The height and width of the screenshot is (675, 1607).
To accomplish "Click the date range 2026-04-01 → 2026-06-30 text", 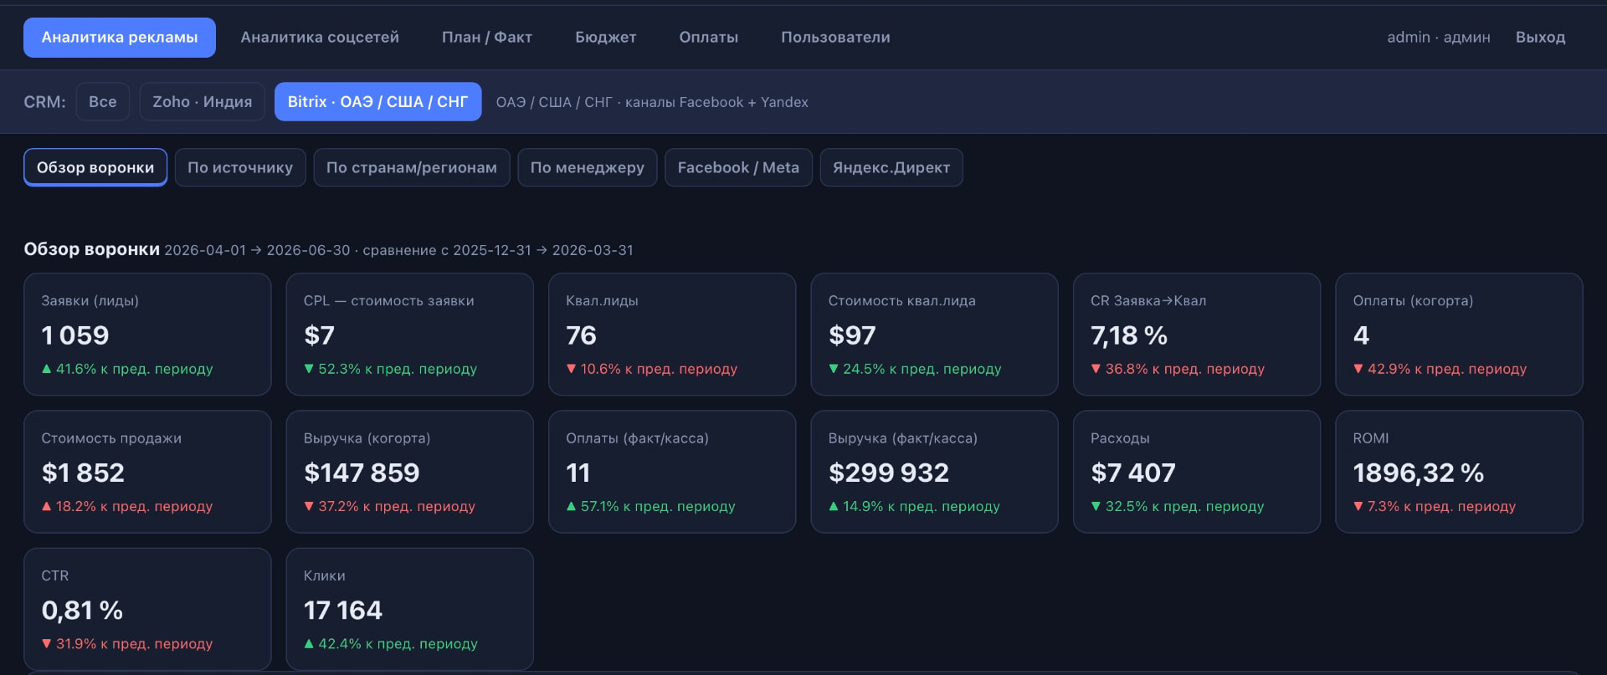I will (257, 250).
